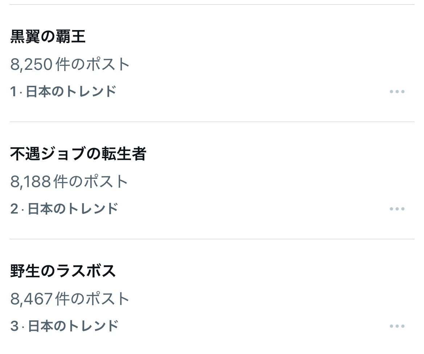Click the rank number 1 label

click(13, 92)
